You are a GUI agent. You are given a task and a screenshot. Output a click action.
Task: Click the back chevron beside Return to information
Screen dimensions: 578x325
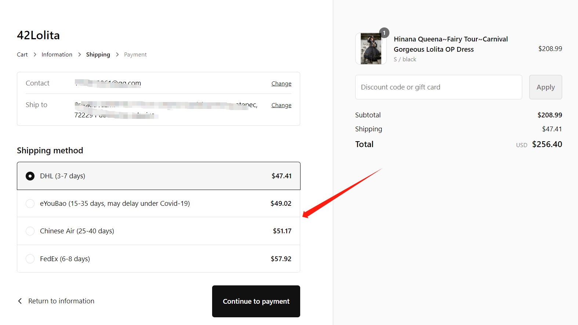point(20,301)
